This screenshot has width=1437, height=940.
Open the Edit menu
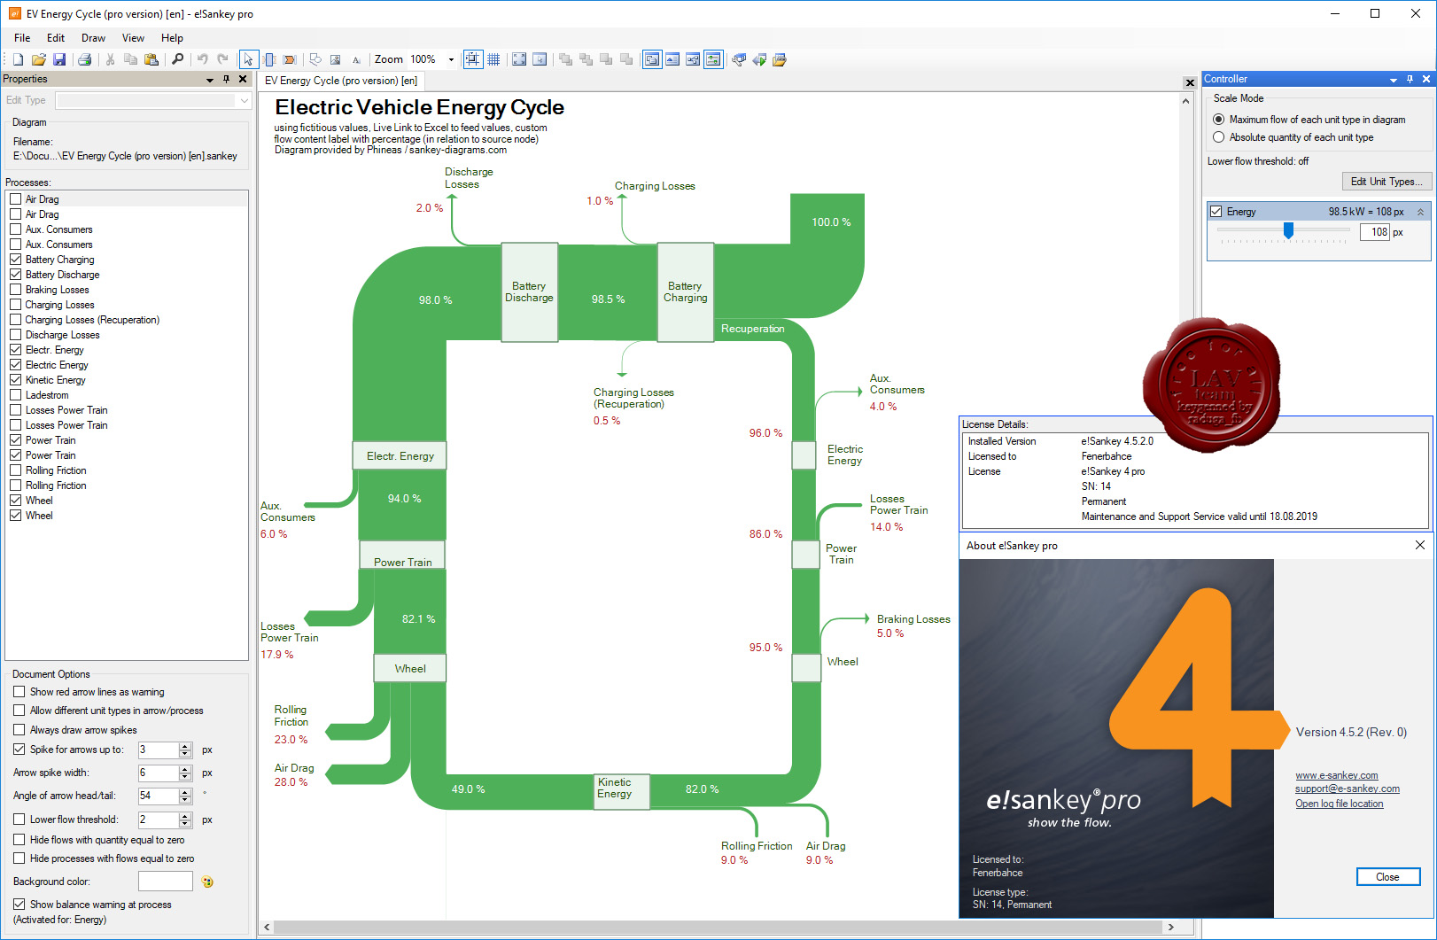(56, 38)
